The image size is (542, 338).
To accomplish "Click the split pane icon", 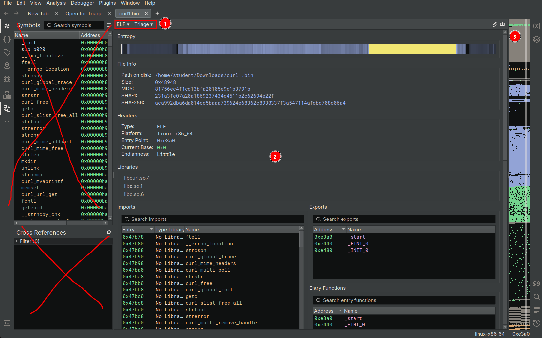I will coord(502,24).
